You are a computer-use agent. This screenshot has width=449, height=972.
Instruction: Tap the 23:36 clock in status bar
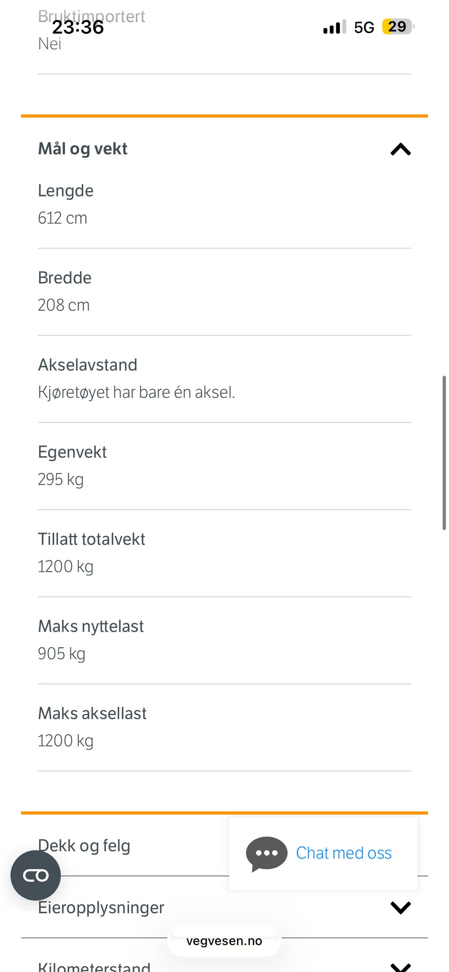[78, 27]
